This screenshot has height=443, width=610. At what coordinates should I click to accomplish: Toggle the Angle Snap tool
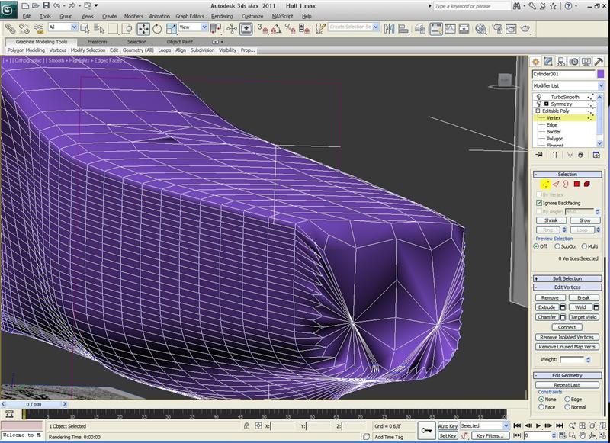click(276, 28)
